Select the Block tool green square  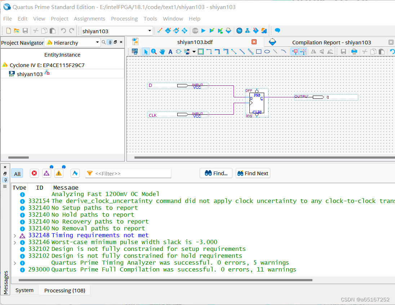(201, 52)
